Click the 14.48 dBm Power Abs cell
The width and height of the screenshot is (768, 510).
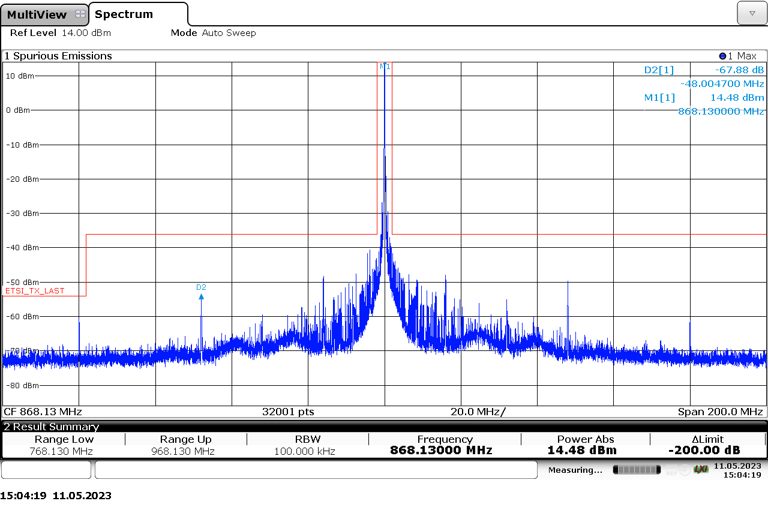[x=581, y=451]
